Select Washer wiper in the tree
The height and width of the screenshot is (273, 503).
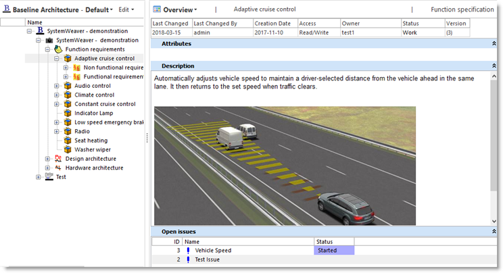[x=93, y=149]
